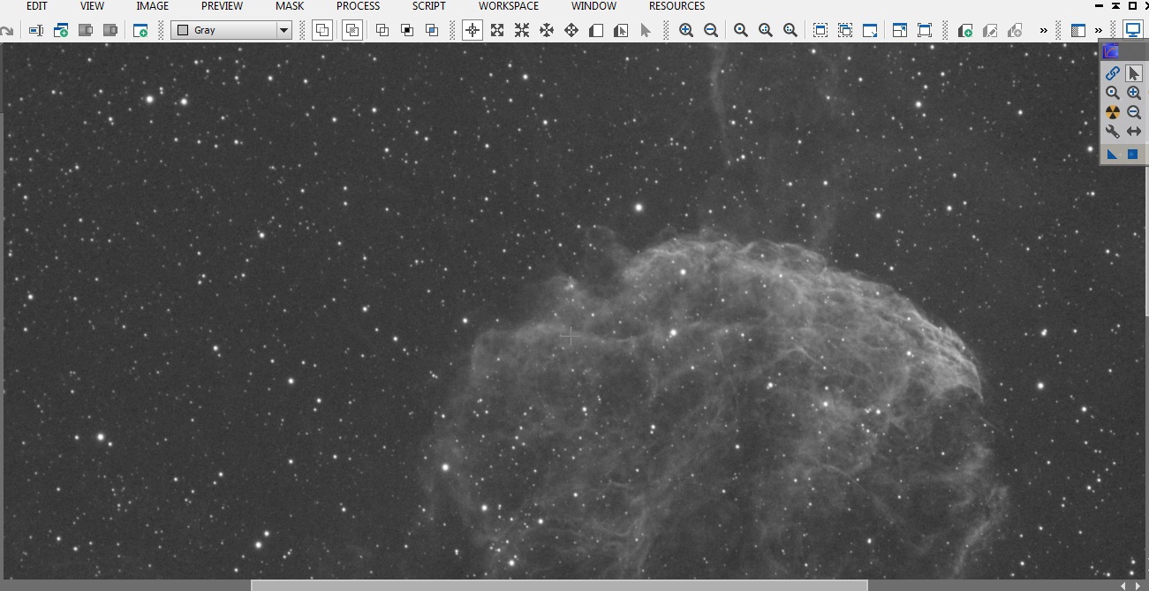Click the page with pointer icon
This screenshot has height=591, width=1149.
(x=621, y=30)
